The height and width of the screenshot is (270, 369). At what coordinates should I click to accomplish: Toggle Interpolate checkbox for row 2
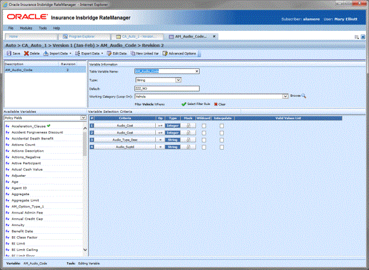click(222, 133)
